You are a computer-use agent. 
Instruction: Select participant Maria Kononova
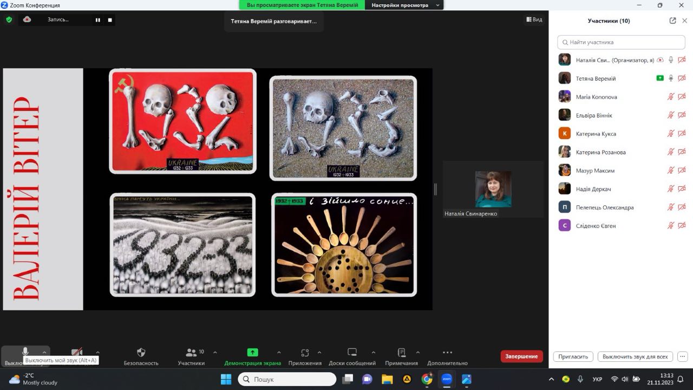tap(622, 97)
